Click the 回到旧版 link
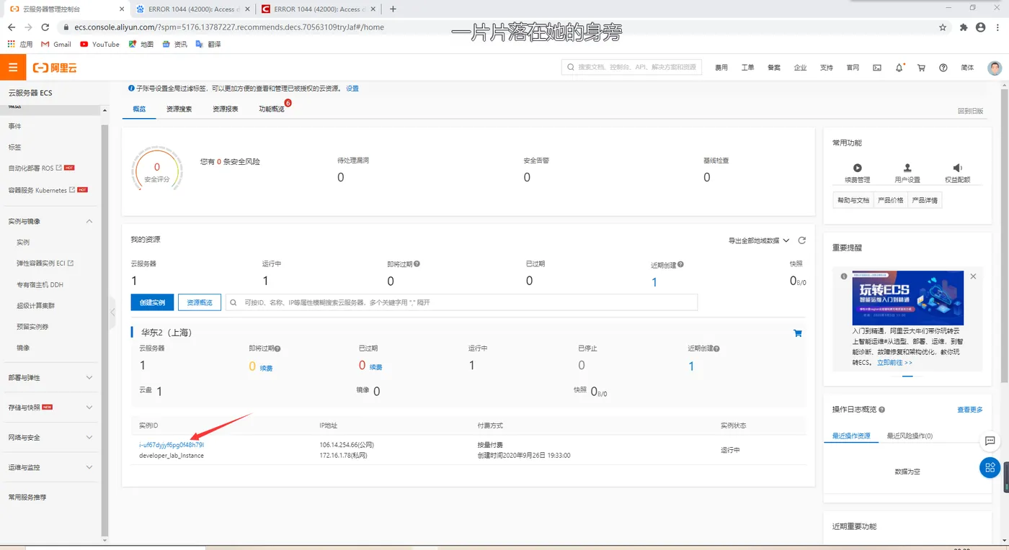This screenshot has height=550, width=1009. coord(970,111)
